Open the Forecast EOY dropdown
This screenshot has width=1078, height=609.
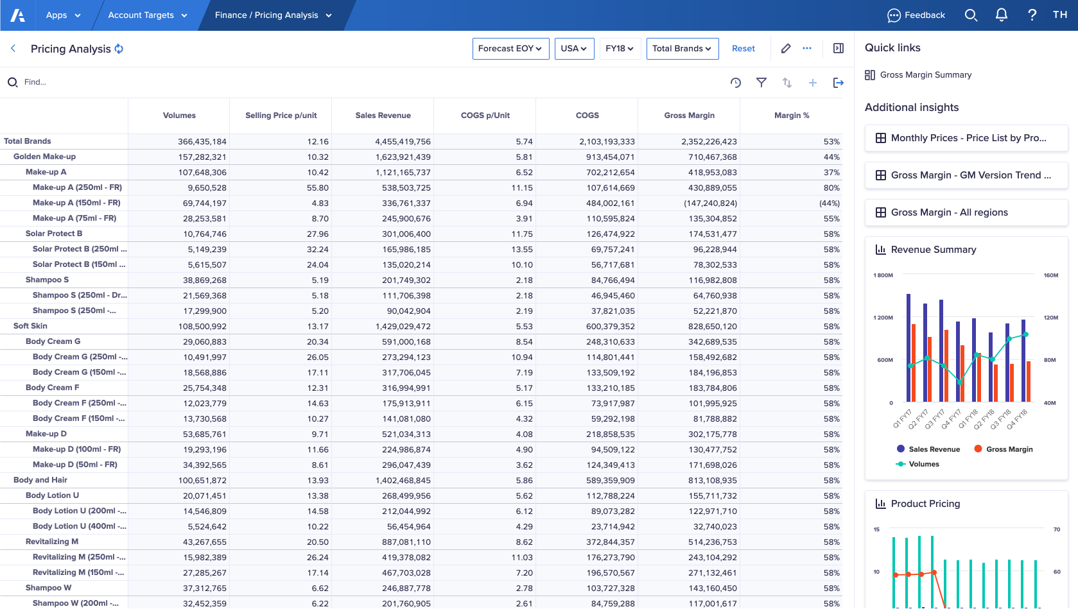510,49
